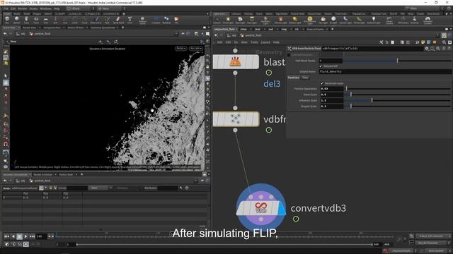Select the File shelf tool
The height and width of the screenshot is (254, 453).
click(x=176, y=20)
